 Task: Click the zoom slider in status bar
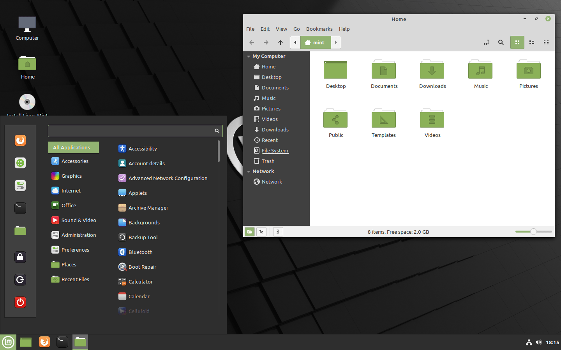coord(533,232)
